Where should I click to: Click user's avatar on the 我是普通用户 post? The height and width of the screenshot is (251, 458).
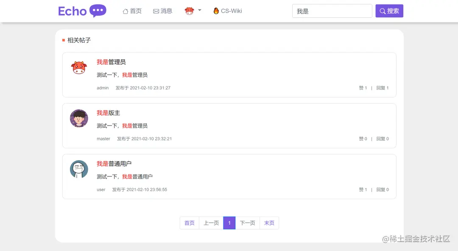[79, 169]
